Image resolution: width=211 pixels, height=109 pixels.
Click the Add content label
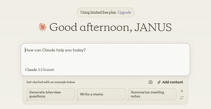pyautogui.click(x=172, y=82)
